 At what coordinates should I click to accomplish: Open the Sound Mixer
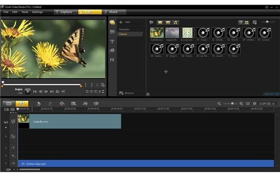click(85, 104)
